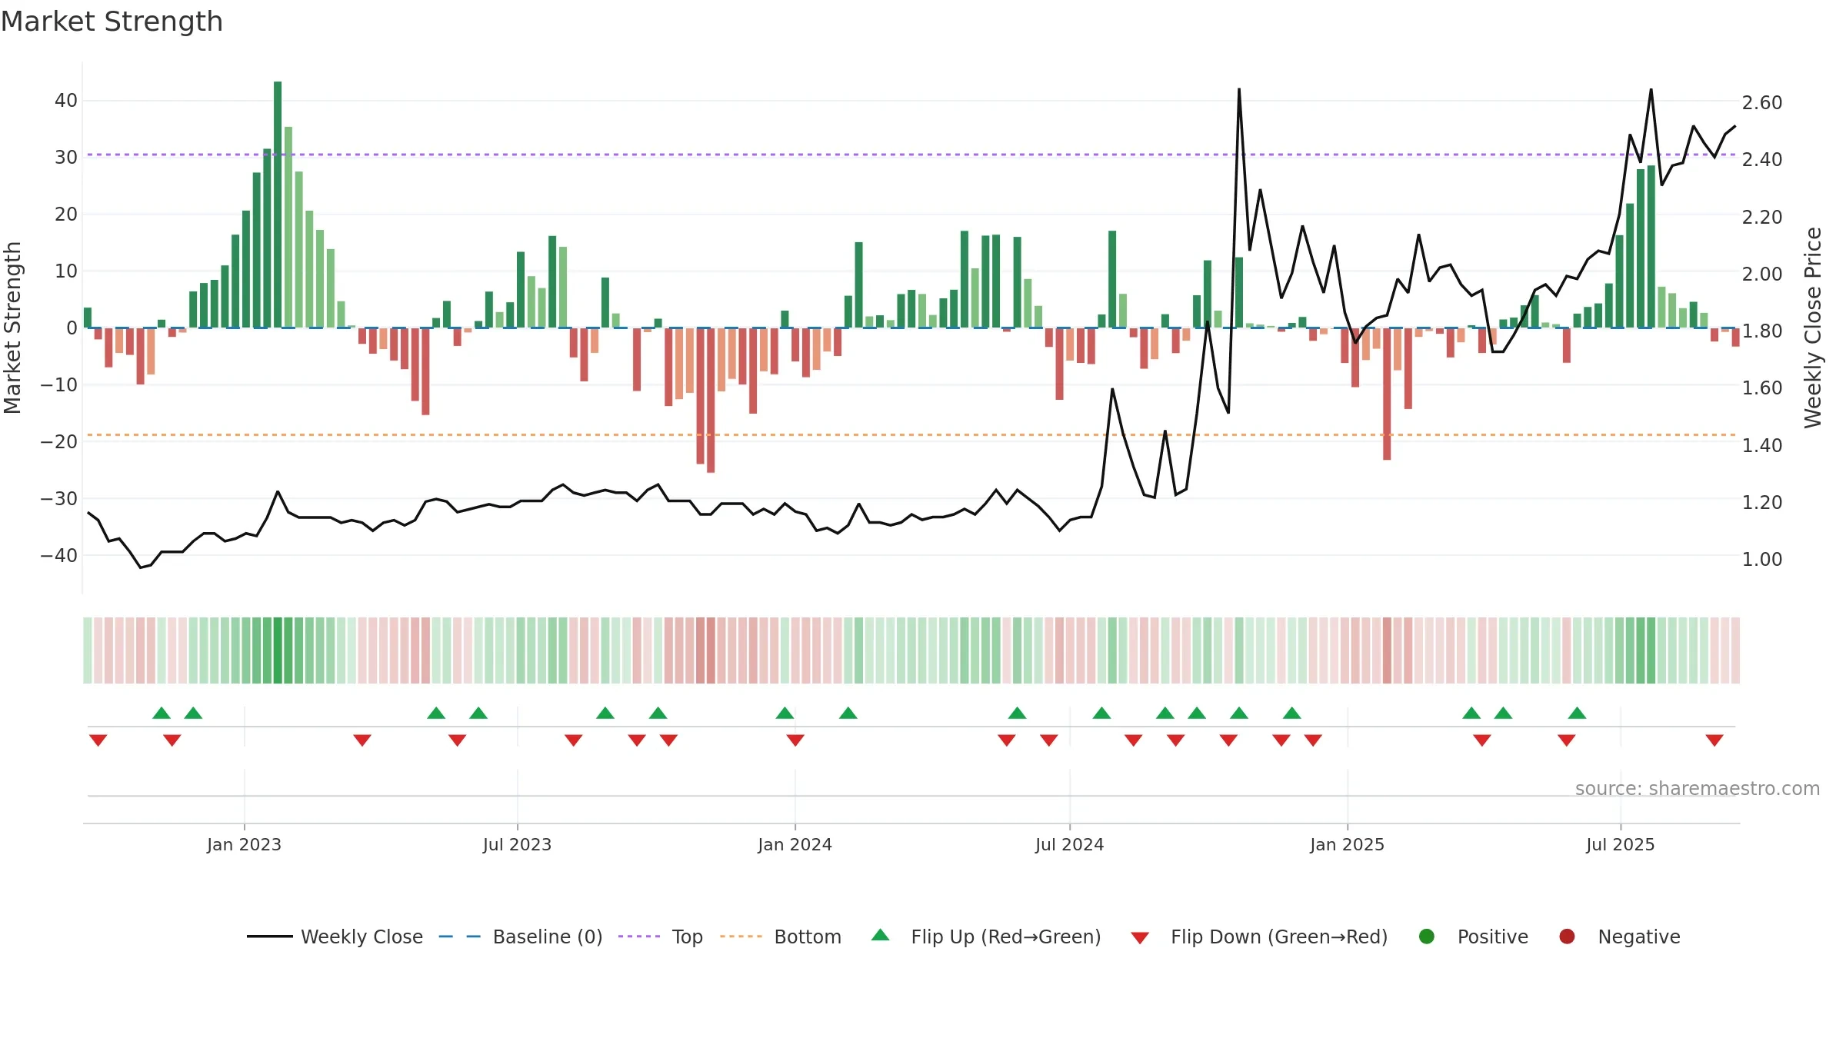Click the dark red Negative legend dot
Screen dimensions: 1846x1038
pos(1567,937)
